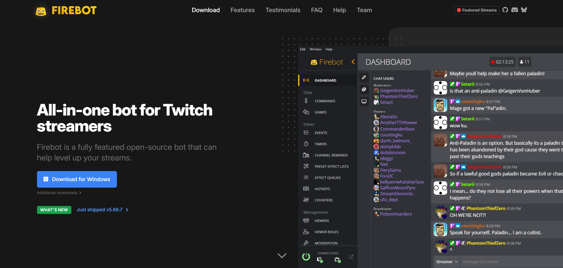This screenshot has height=268, width=563.
Task: Open the Streamer chatter dropdown
Action: click(447, 262)
